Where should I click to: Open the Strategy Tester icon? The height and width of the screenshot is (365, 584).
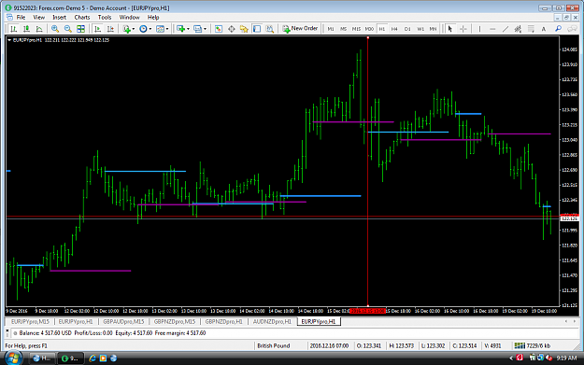pyautogui.click(x=270, y=29)
